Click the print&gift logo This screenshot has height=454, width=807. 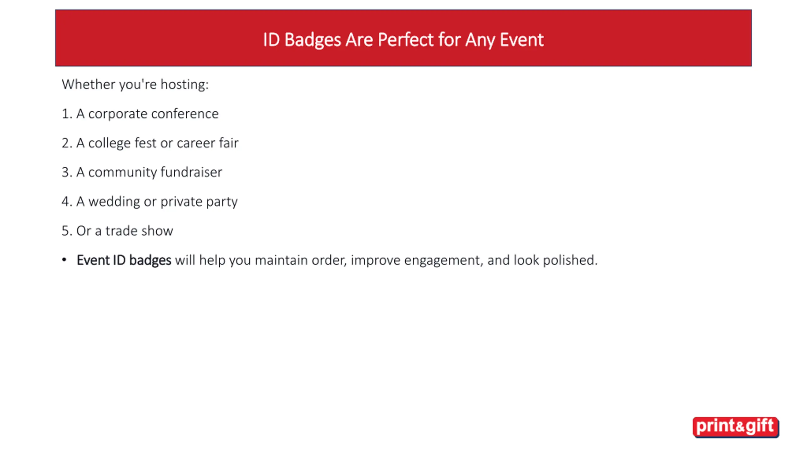pyautogui.click(x=736, y=427)
